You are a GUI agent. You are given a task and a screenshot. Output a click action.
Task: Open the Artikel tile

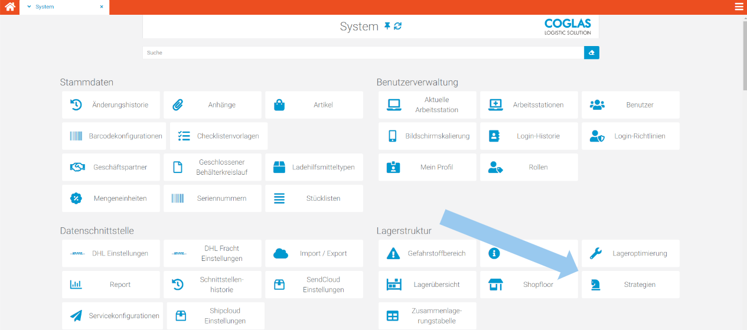314,104
